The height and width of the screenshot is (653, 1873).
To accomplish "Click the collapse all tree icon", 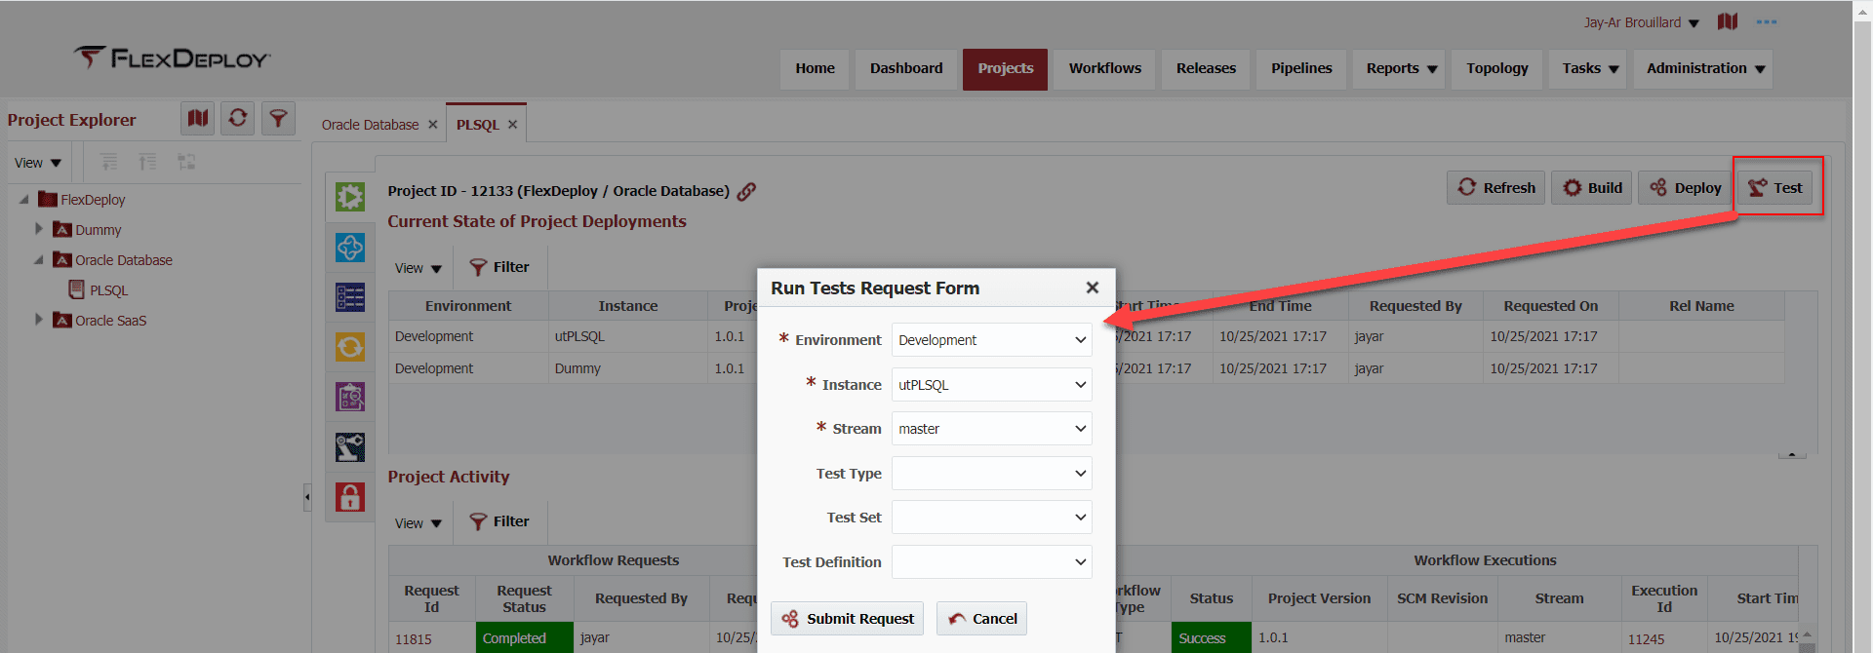I will point(147,162).
